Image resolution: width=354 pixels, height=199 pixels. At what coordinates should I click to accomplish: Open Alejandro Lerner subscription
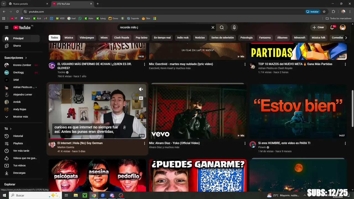21,95
